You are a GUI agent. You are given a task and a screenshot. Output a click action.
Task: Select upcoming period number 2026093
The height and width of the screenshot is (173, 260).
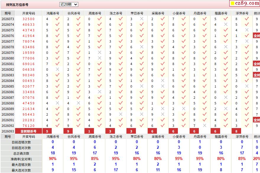(8, 131)
